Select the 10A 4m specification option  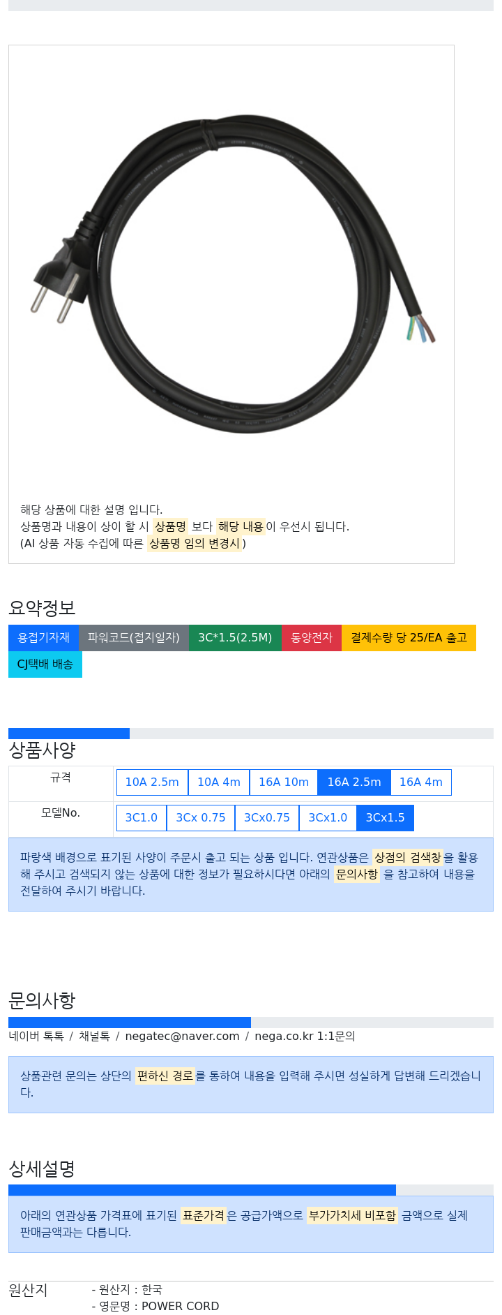coord(219,782)
